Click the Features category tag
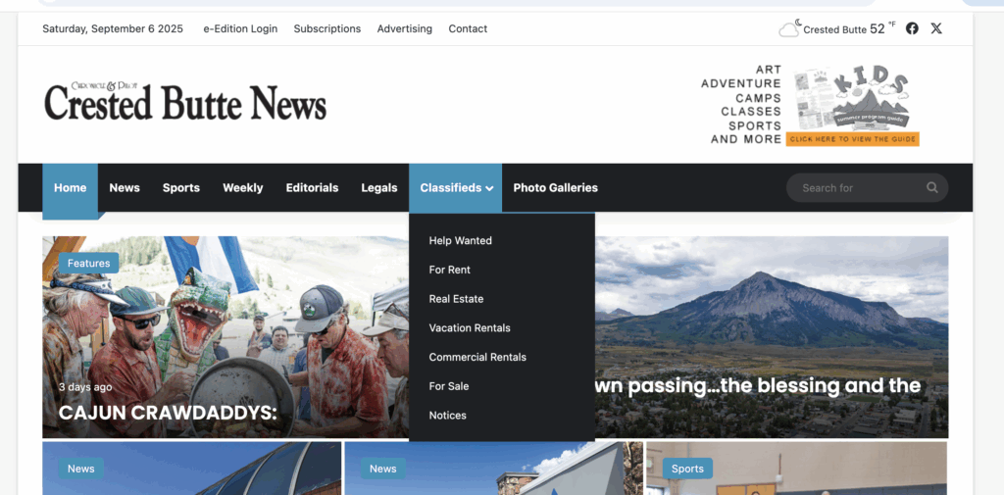 pyautogui.click(x=88, y=263)
